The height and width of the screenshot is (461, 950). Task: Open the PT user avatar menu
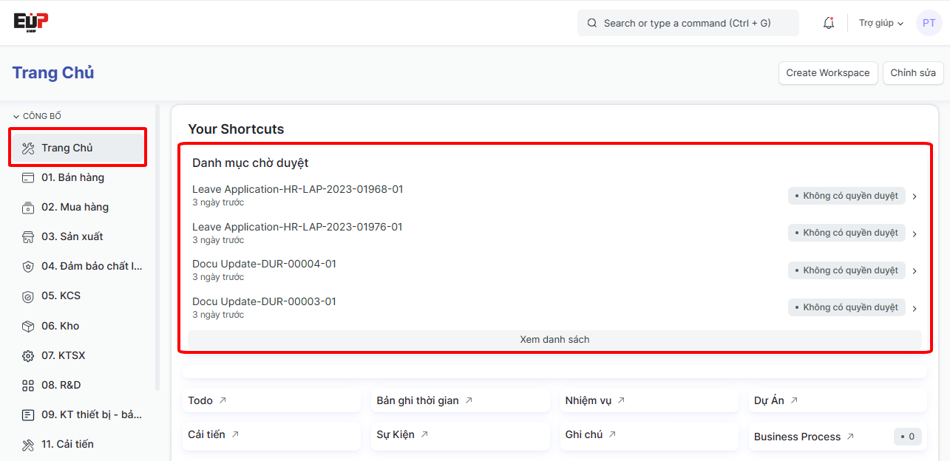(x=929, y=23)
